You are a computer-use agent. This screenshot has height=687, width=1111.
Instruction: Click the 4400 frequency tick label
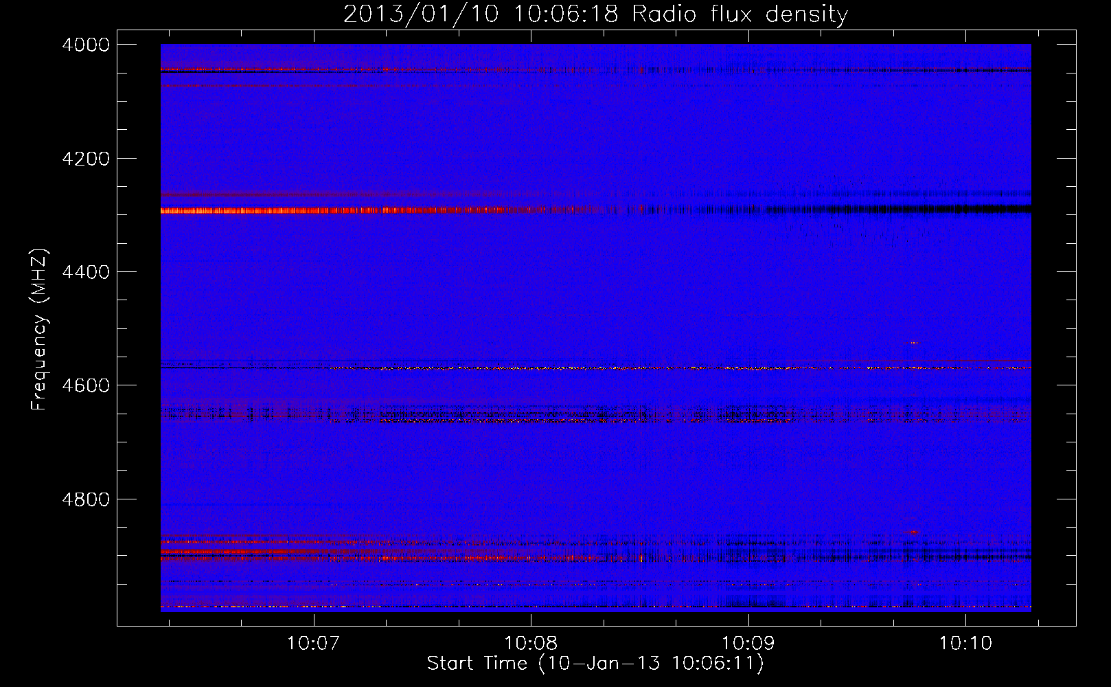(x=86, y=272)
